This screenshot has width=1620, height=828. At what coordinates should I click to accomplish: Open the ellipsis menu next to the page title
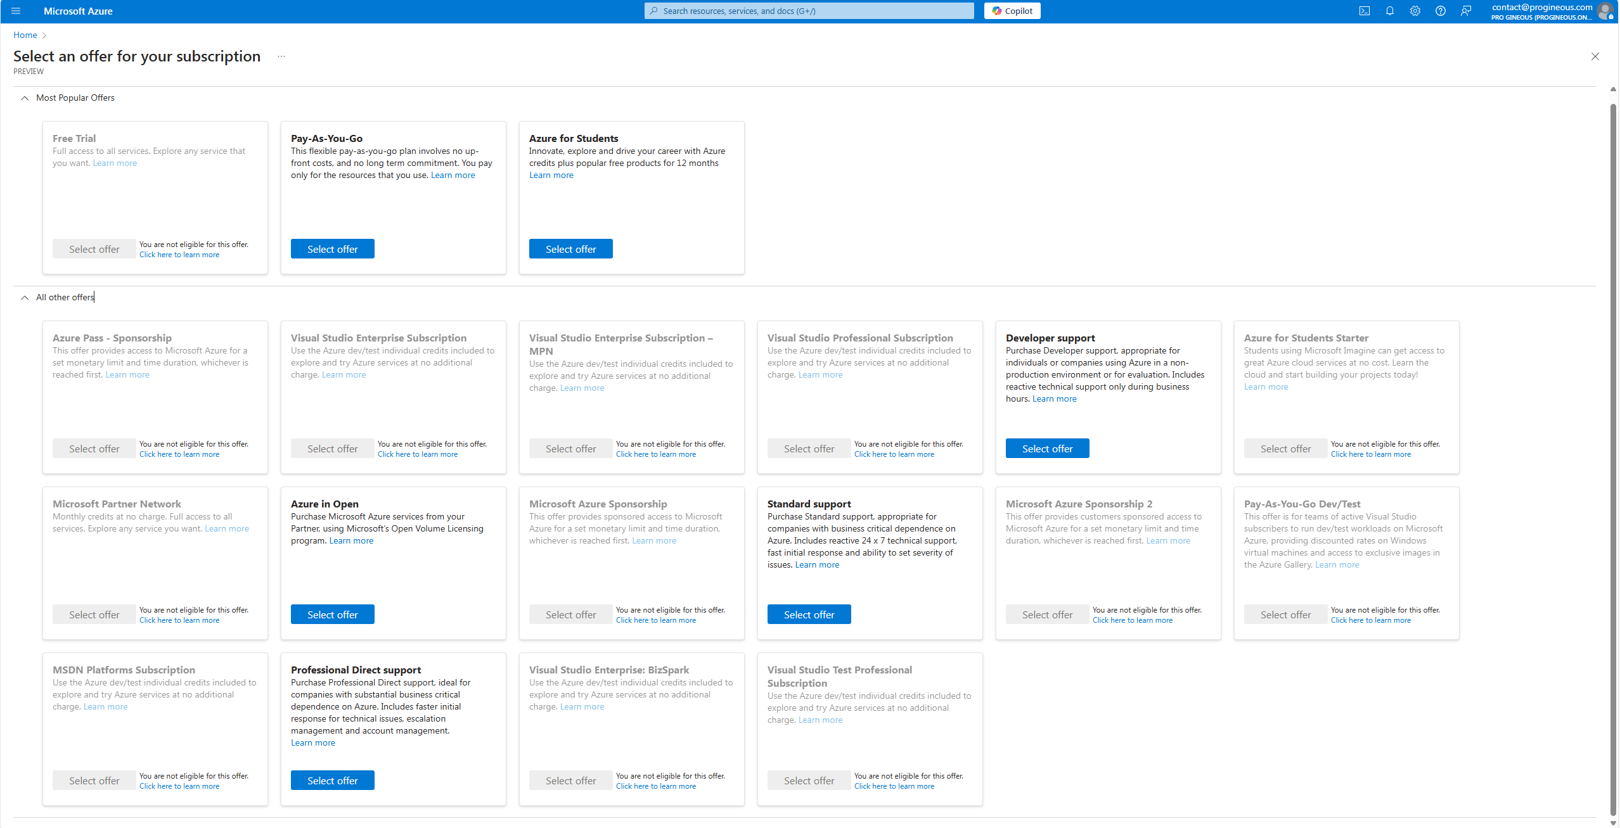[x=281, y=56]
